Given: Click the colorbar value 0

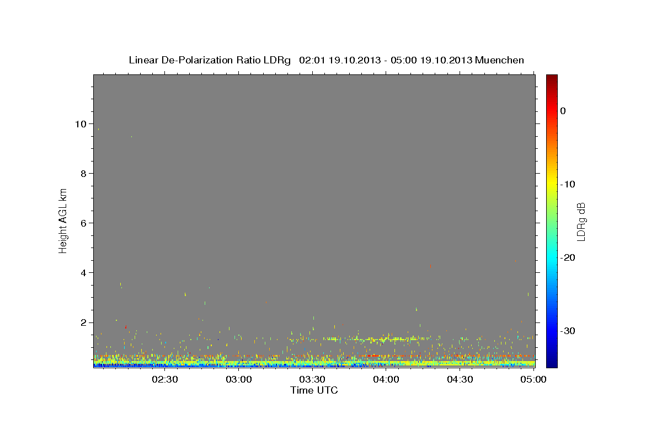Looking at the screenshot, I should click(x=563, y=111).
